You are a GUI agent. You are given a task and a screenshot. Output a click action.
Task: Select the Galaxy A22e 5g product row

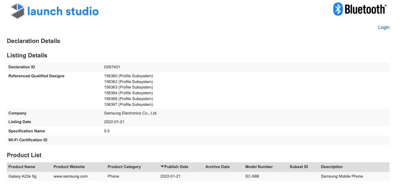23,176
